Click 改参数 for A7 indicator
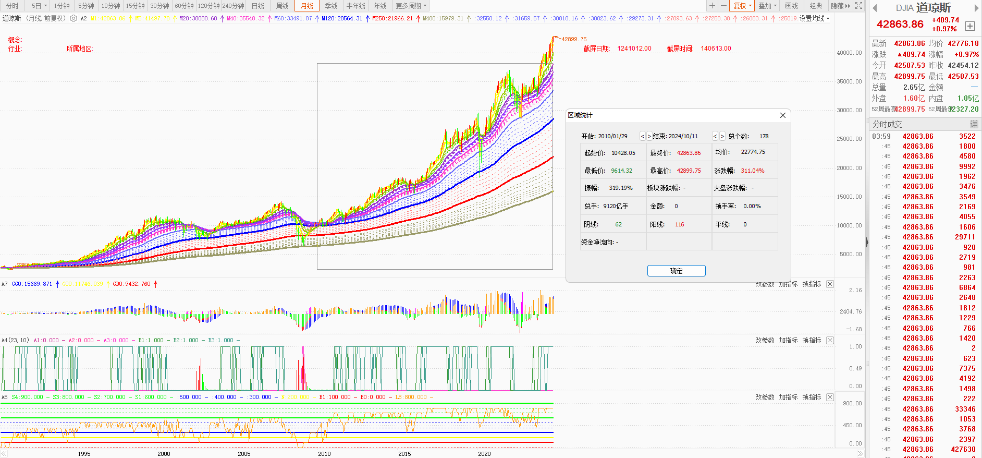The width and height of the screenshot is (982, 458). pos(765,284)
